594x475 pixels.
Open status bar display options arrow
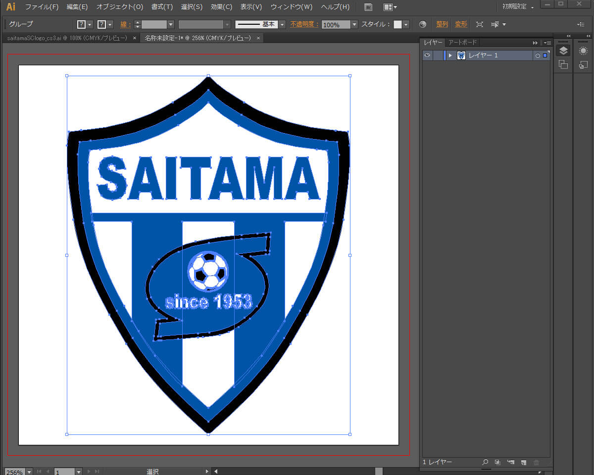tap(207, 472)
